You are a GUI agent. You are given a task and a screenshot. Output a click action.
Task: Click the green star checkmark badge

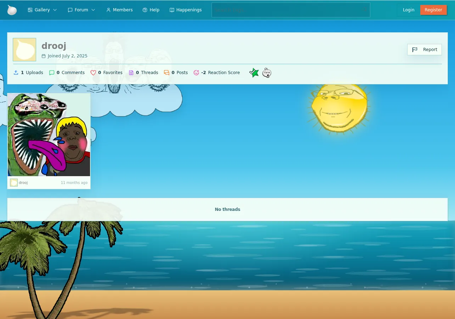(254, 73)
